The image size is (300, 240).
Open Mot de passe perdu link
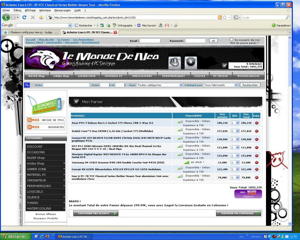(244, 43)
